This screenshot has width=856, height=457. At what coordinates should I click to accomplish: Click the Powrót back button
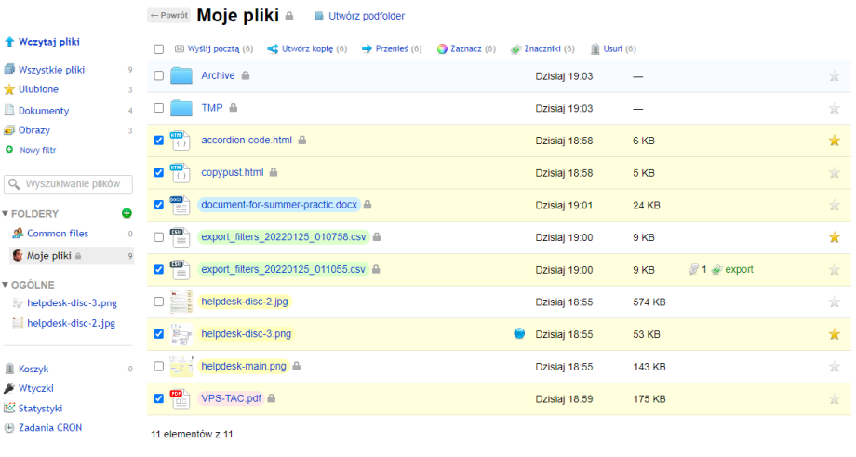(x=168, y=16)
